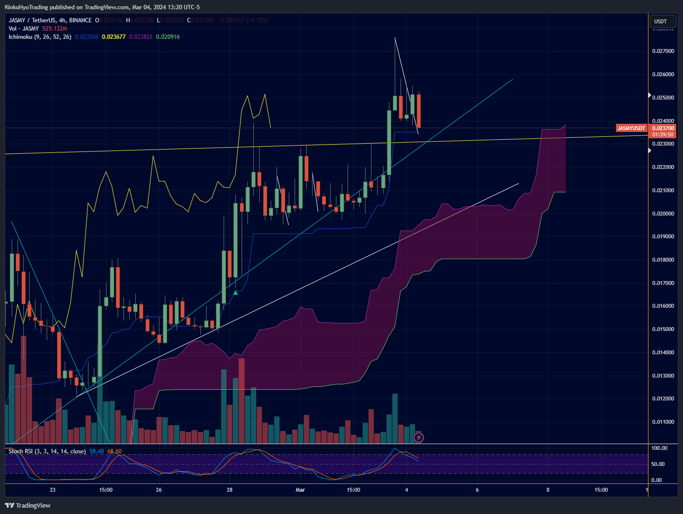This screenshot has width=683, height=514.
Task: Click the 15:00 label right after 8
Action: click(601, 490)
